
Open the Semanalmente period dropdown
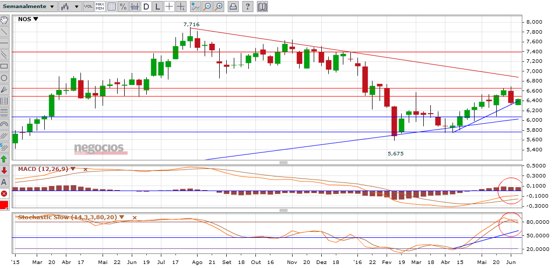29,7
